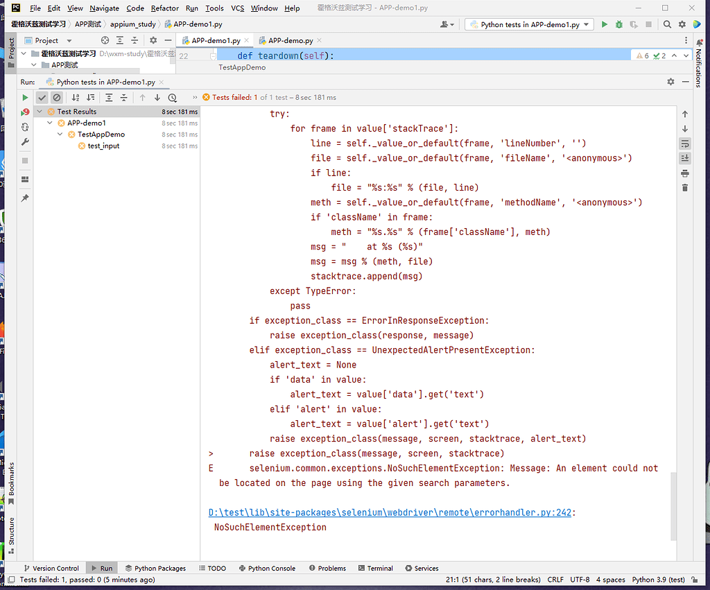Open the VCS menu

237,8
